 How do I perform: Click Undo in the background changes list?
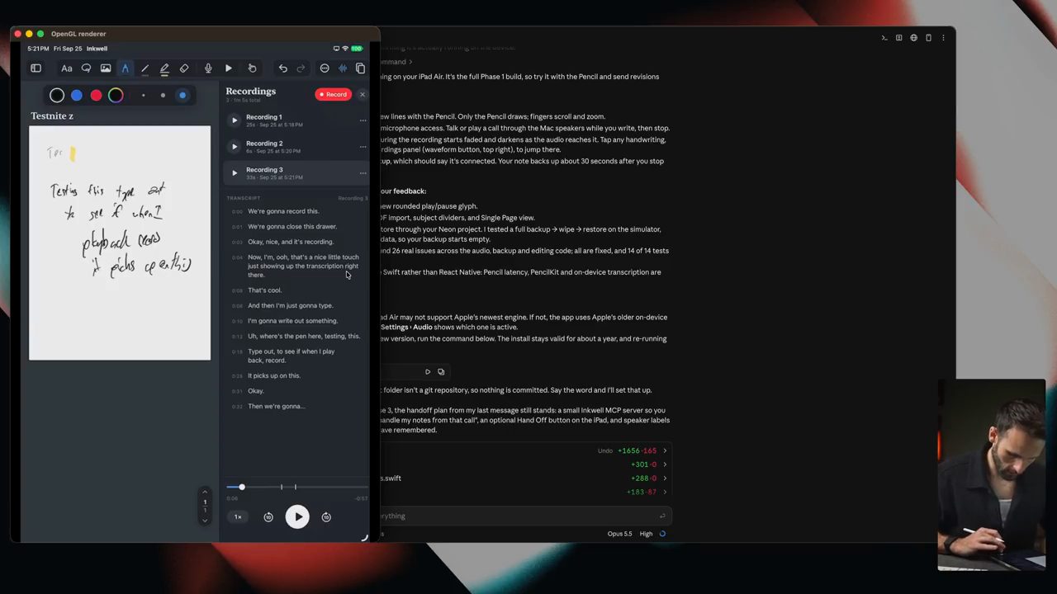pyautogui.click(x=605, y=450)
